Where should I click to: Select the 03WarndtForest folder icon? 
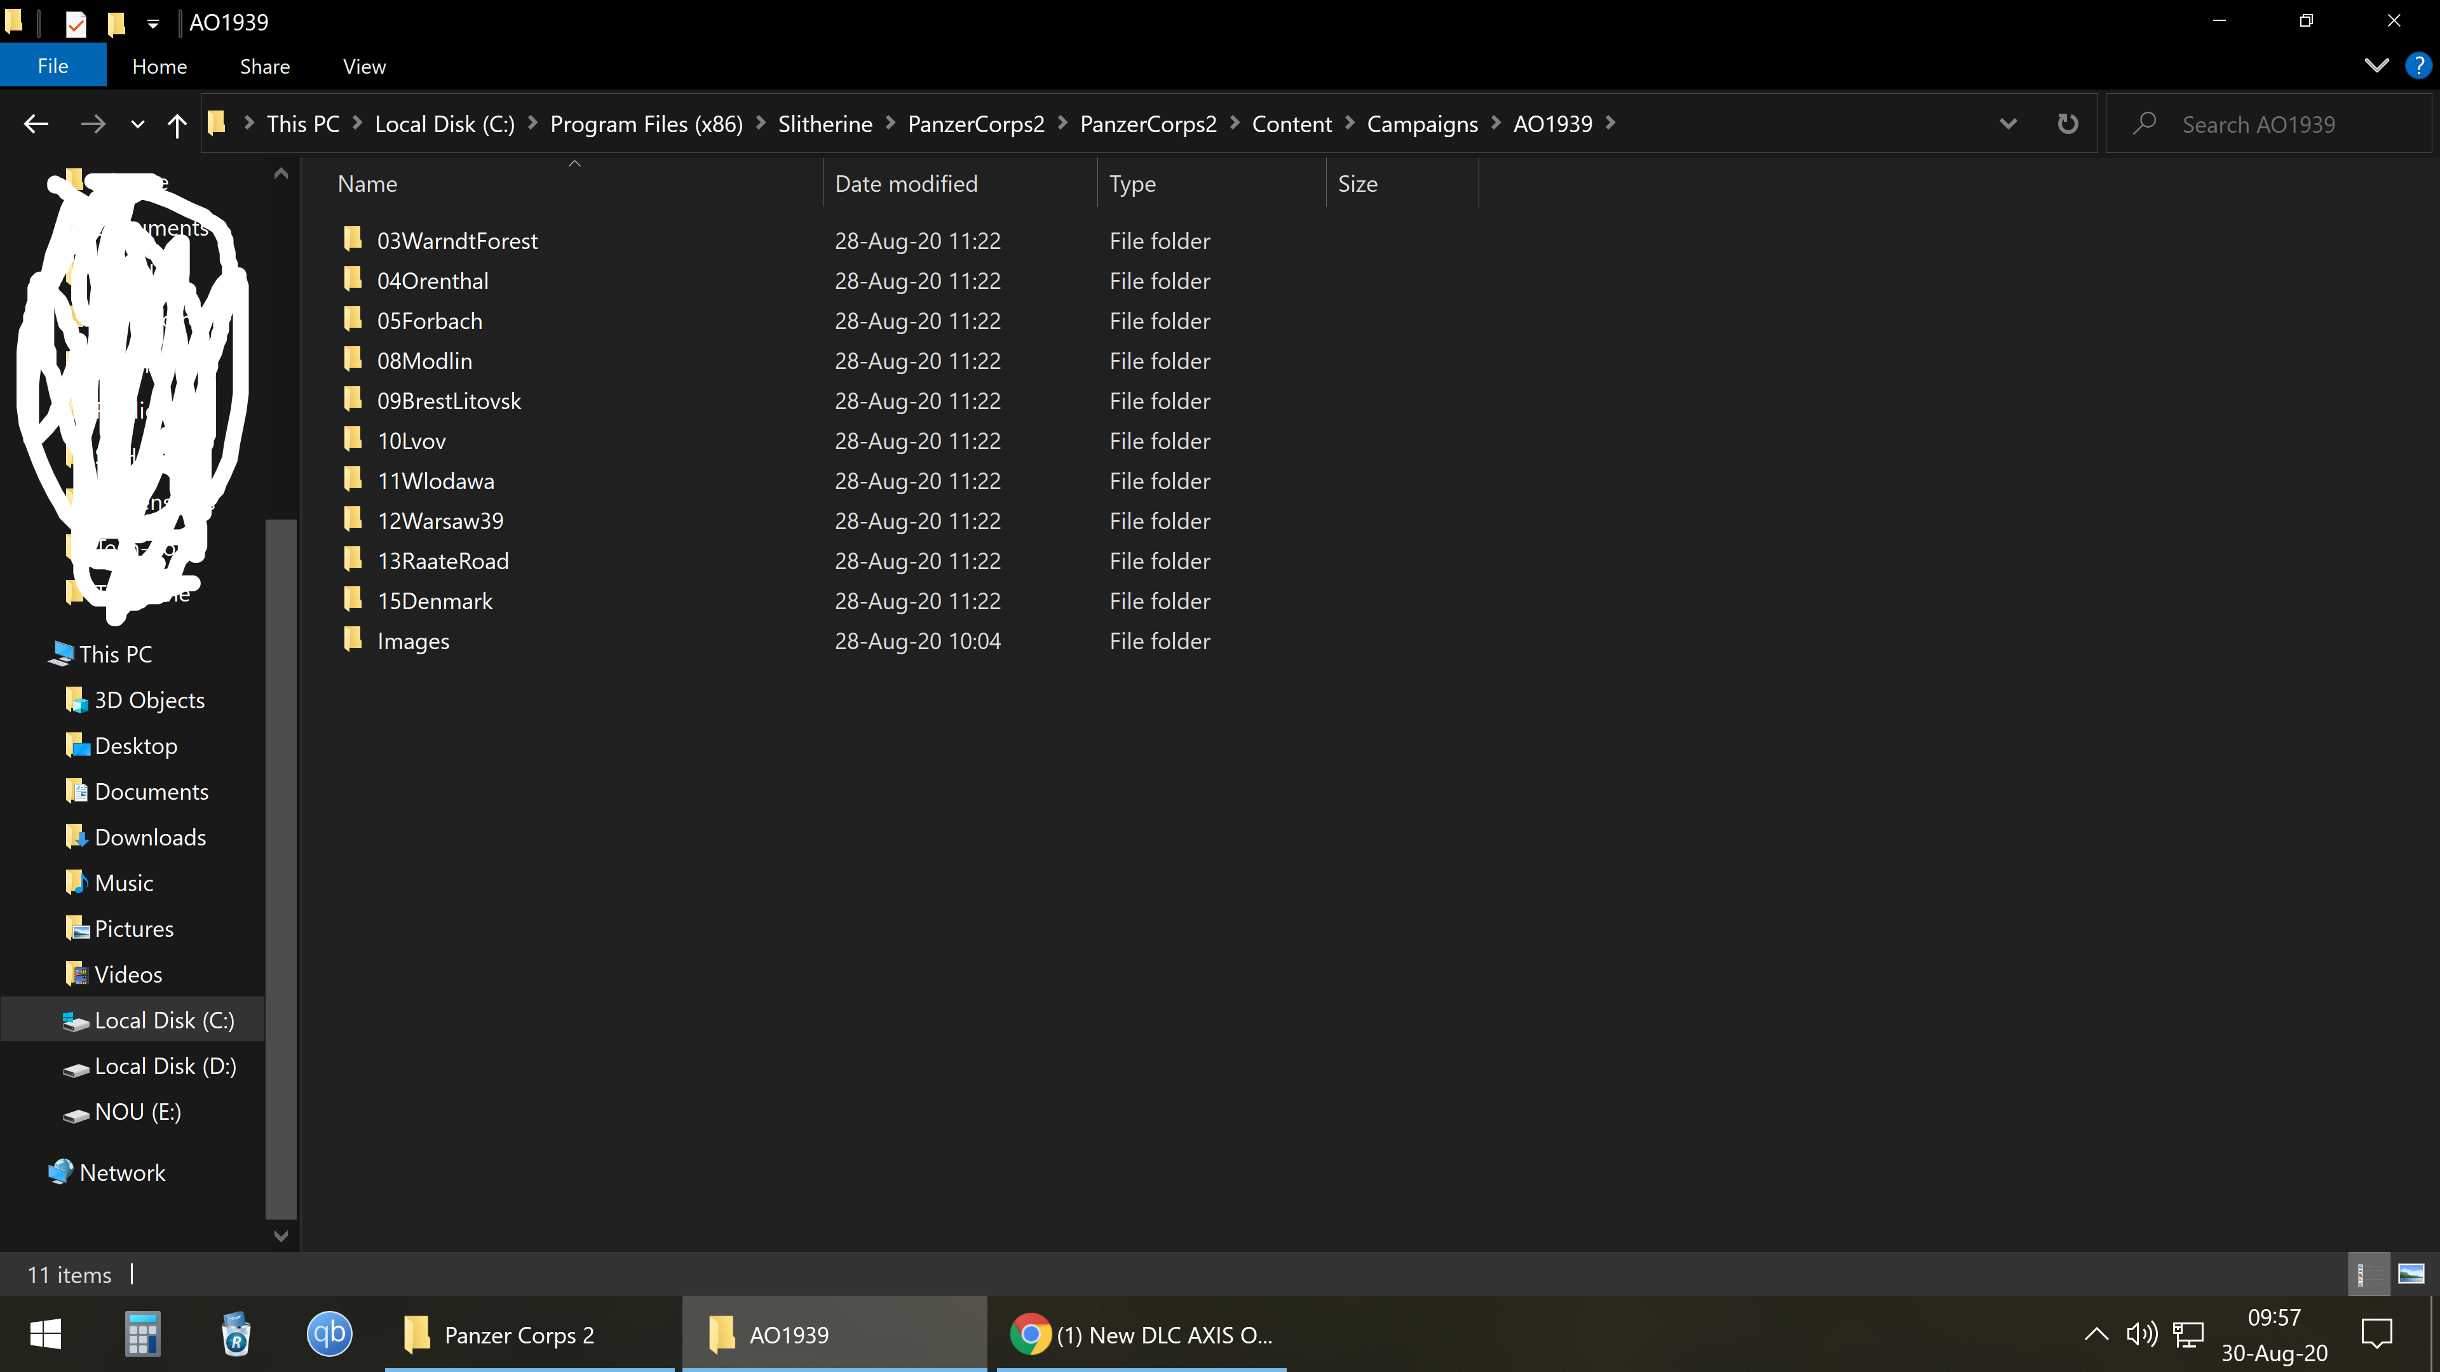pos(353,239)
